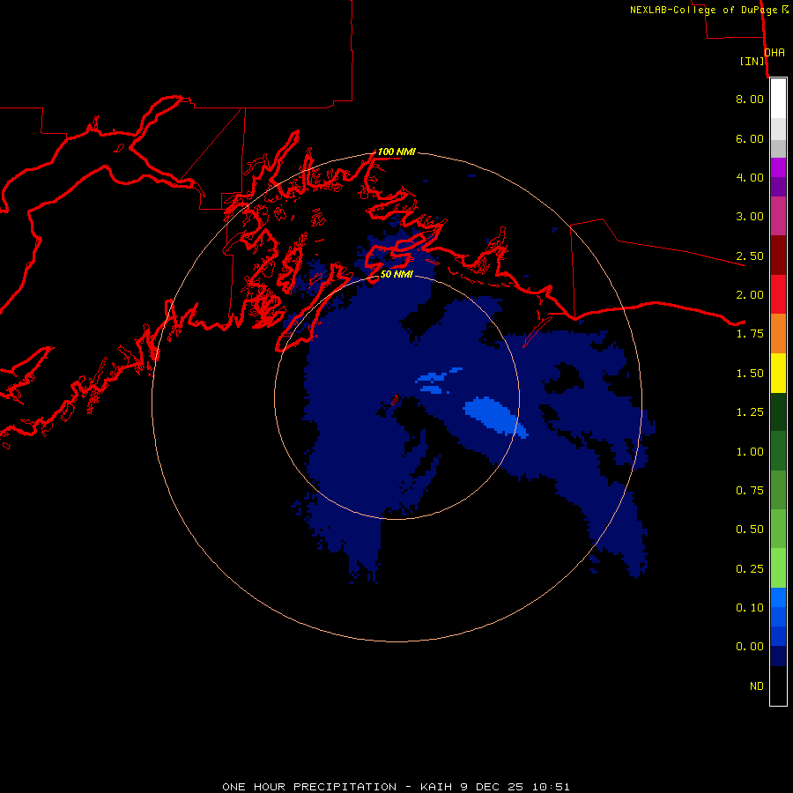The image size is (793, 793).
Task: Select the dark red legend swatch
Action: [778, 256]
